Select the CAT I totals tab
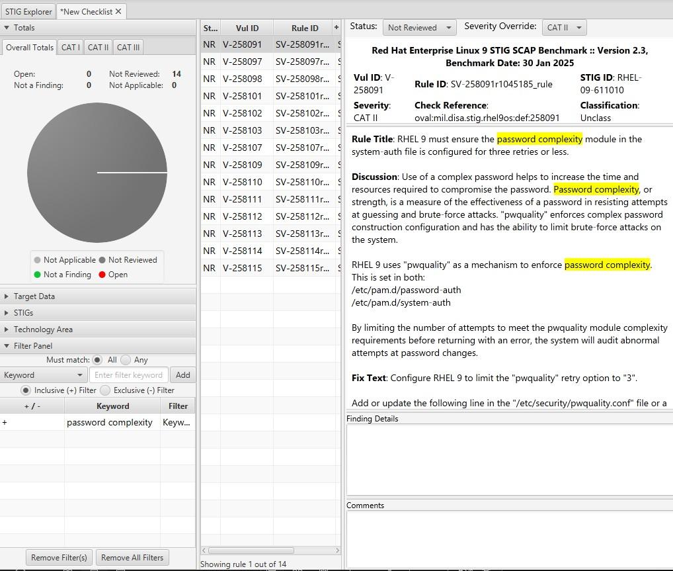 pos(70,47)
